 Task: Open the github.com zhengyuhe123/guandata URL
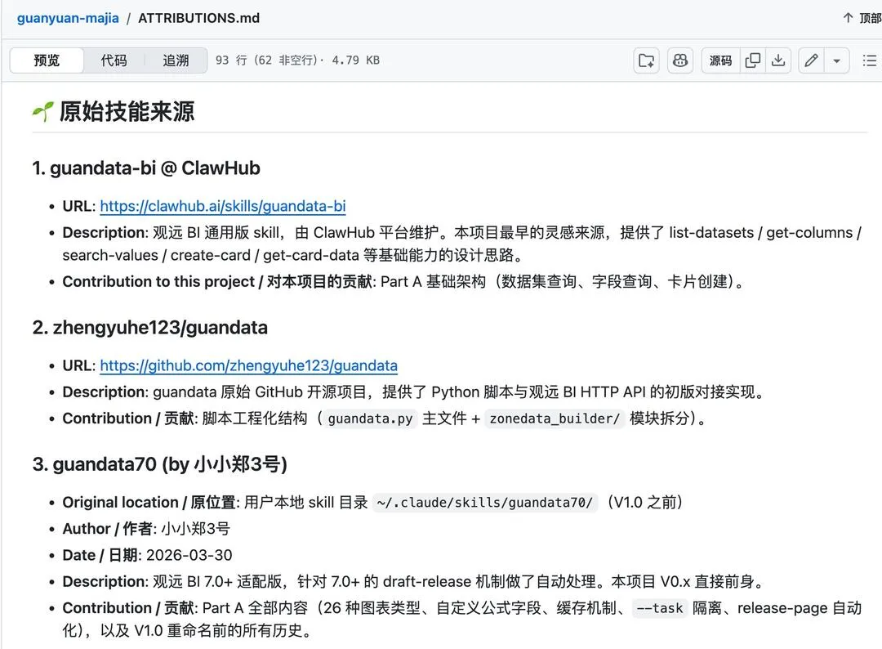[x=248, y=365]
